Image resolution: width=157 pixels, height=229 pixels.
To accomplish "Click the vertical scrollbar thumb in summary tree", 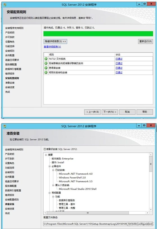I will [151, 164].
